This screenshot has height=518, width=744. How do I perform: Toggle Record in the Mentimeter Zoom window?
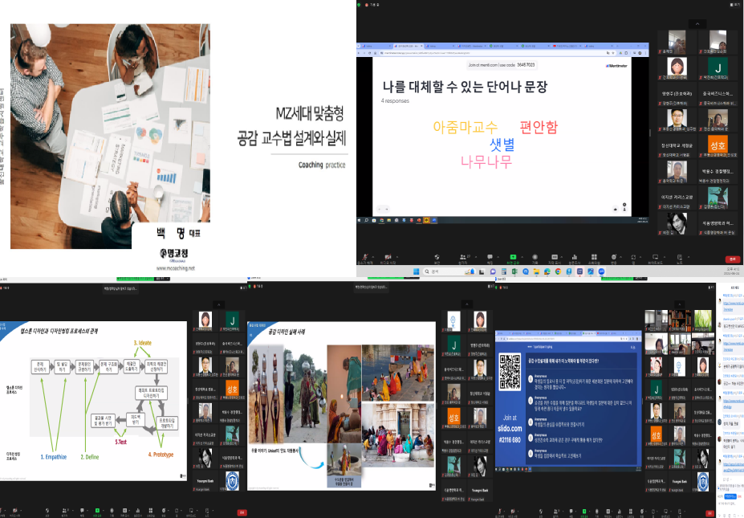[x=535, y=257]
